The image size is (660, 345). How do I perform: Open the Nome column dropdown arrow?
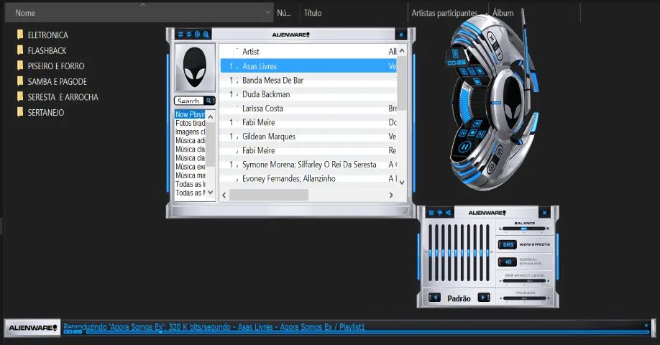tap(268, 13)
